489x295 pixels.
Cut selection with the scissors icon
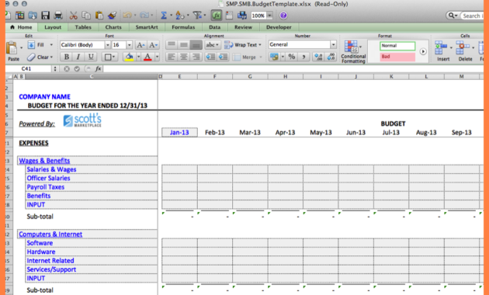[73, 16]
